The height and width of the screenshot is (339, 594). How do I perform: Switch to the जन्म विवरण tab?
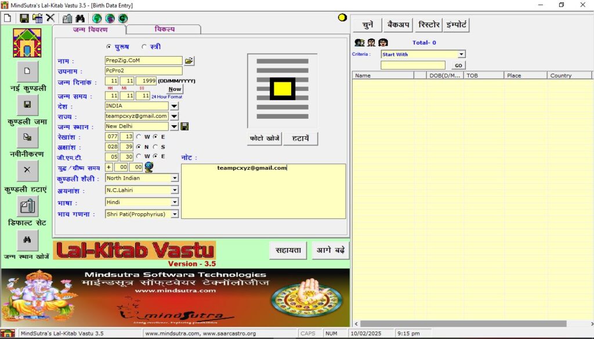pyautogui.click(x=90, y=30)
